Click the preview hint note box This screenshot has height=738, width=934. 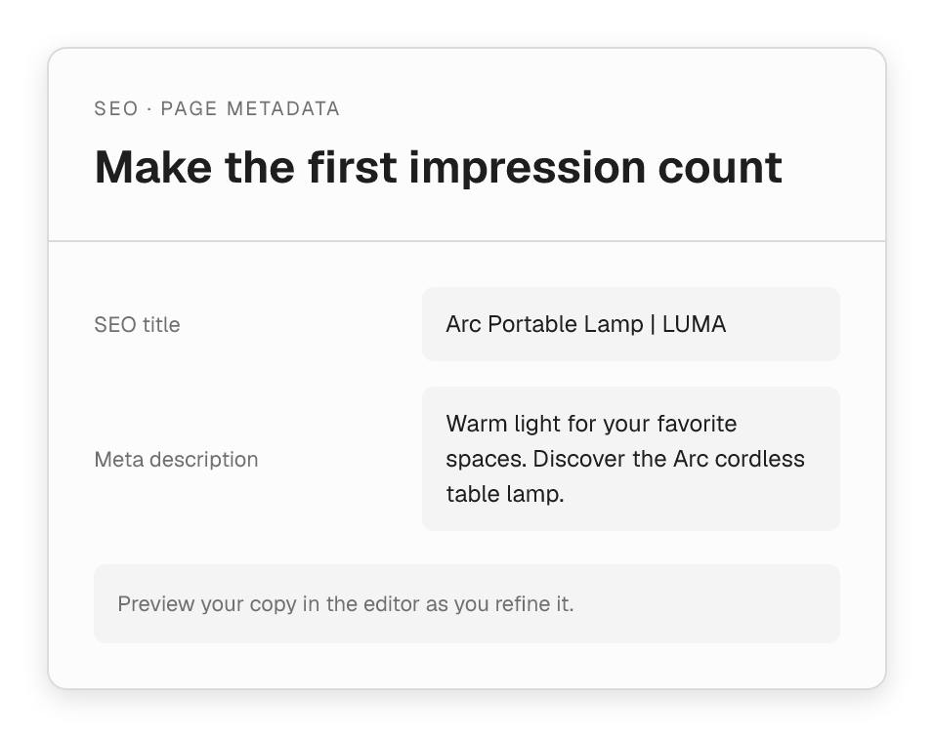(467, 603)
